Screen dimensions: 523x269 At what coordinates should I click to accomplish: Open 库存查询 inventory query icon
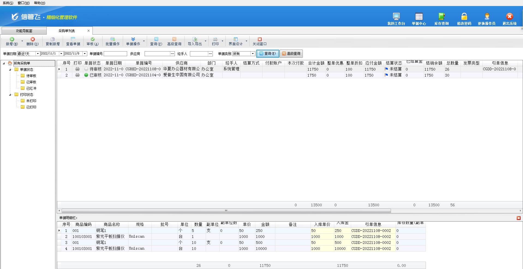pos(441,17)
